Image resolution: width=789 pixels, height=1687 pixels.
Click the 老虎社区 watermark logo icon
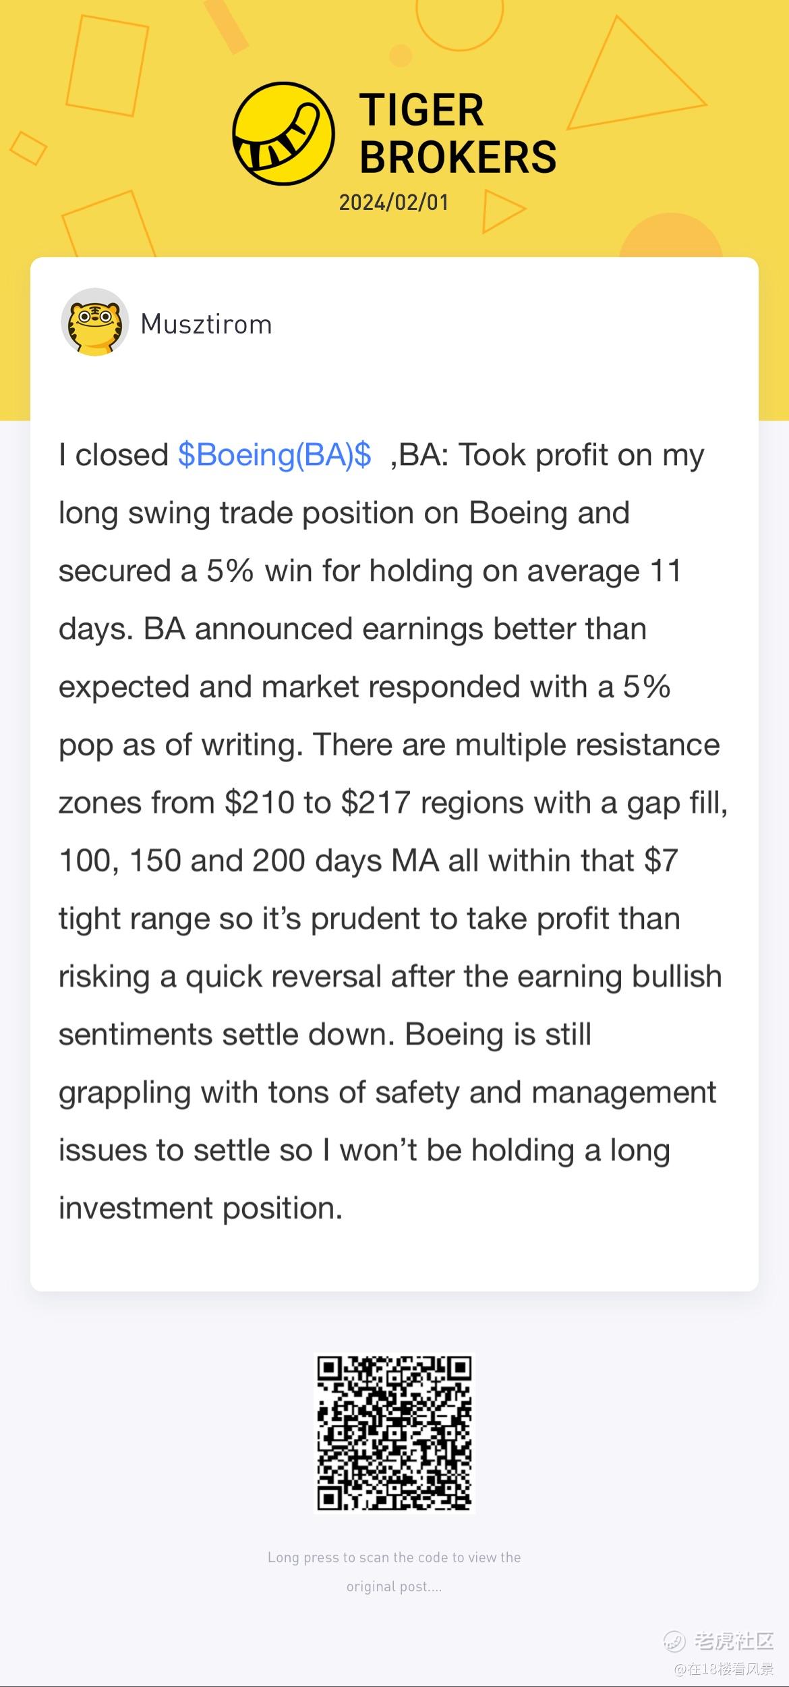674,1640
